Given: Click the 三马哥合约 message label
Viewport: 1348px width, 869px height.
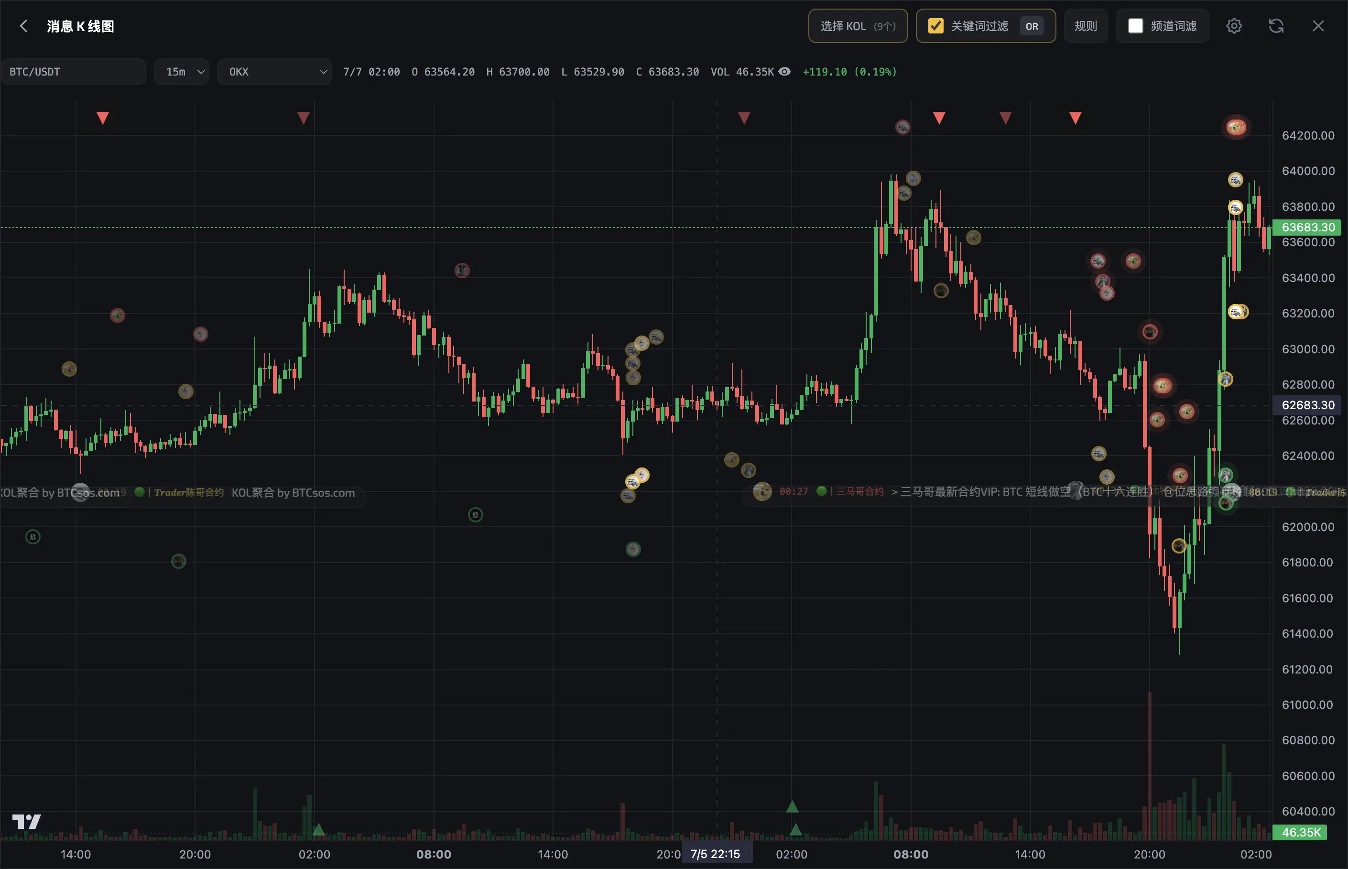Looking at the screenshot, I should pos(859,491).
